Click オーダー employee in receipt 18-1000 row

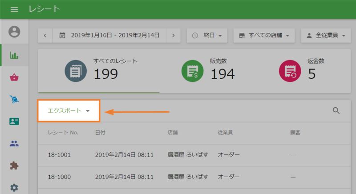228,177
